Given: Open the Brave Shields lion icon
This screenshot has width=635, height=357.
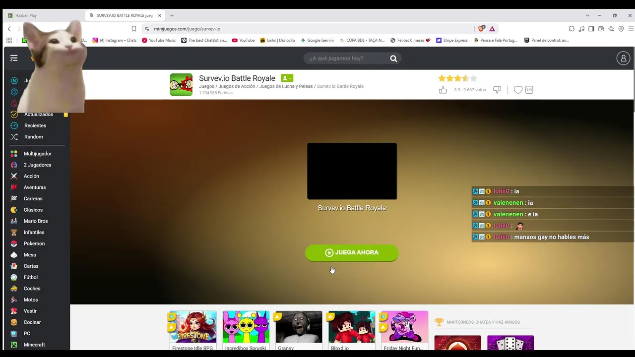Looking at the screenshot, I should 481,29.
